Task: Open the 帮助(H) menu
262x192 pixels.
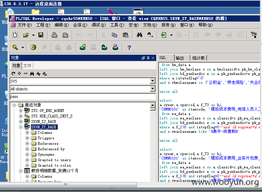Action: click(x=205, y=25)
